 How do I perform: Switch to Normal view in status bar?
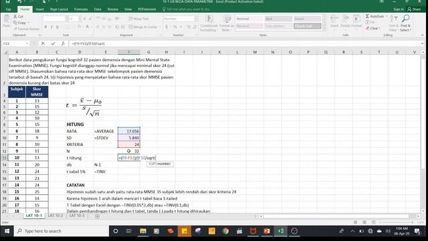pyautogui.click(x=355, y=222)
